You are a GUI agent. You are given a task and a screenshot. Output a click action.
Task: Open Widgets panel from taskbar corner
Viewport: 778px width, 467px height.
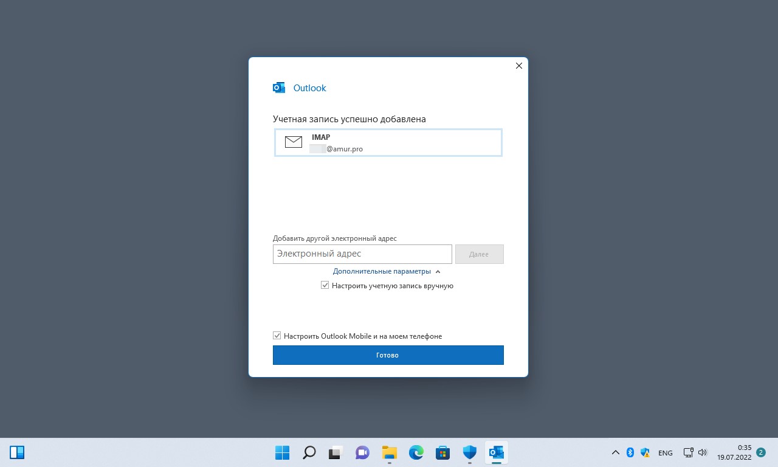click(x=17, y=452)
